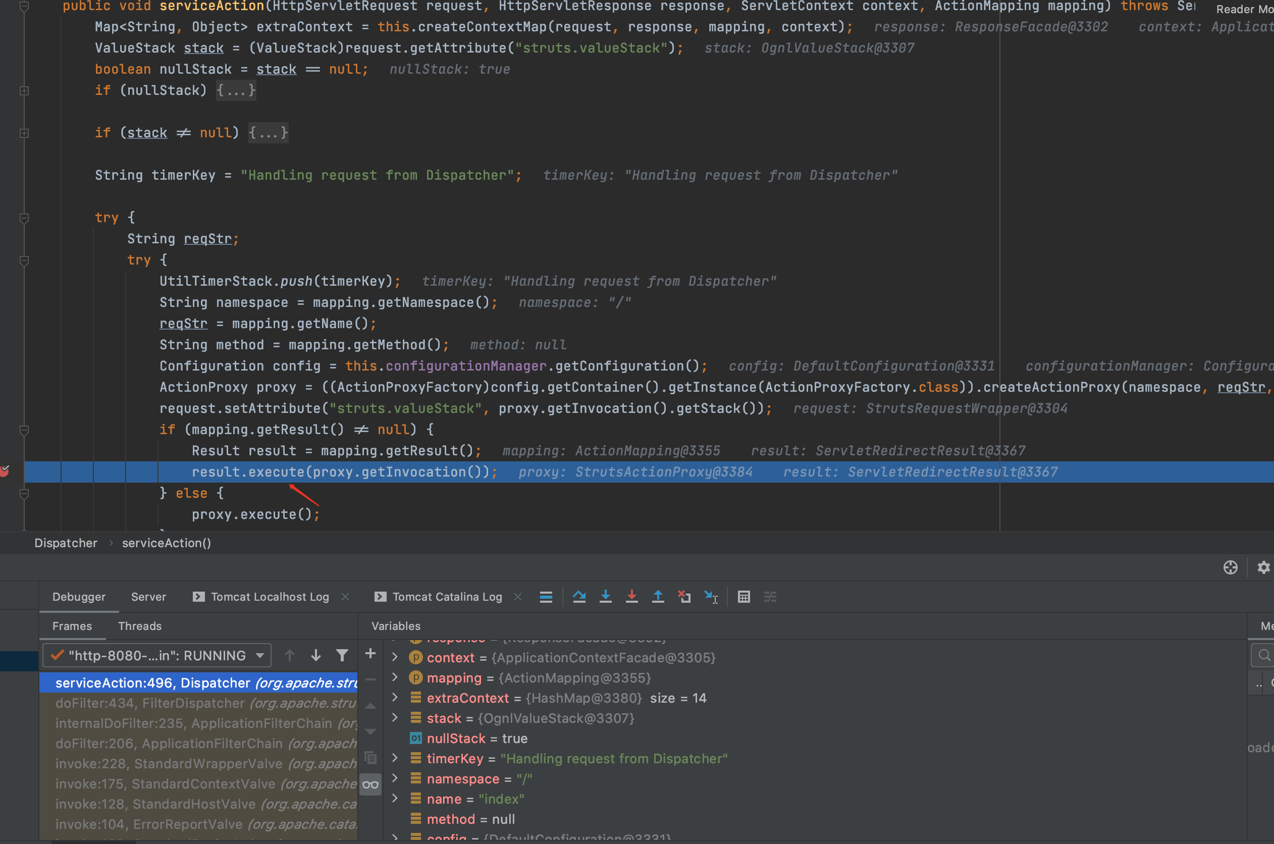Select the invoke:128 StandardHostValve frame

(198, 804)
